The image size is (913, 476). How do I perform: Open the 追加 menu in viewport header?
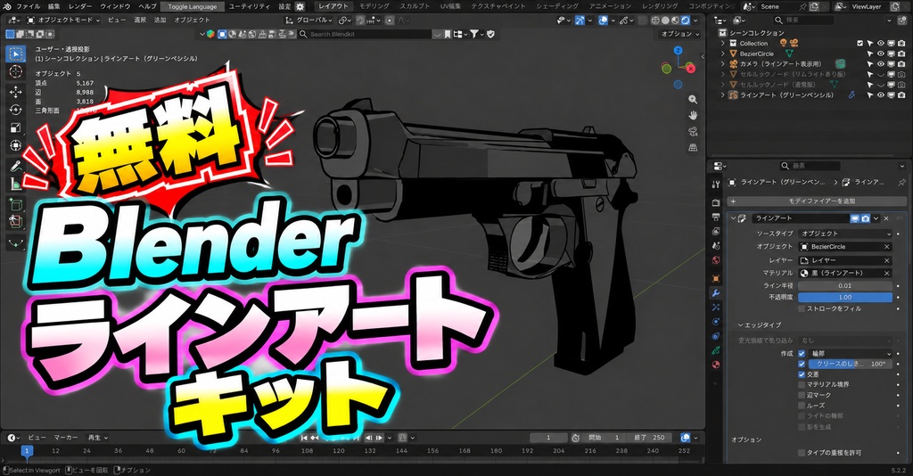pos(160,20)
